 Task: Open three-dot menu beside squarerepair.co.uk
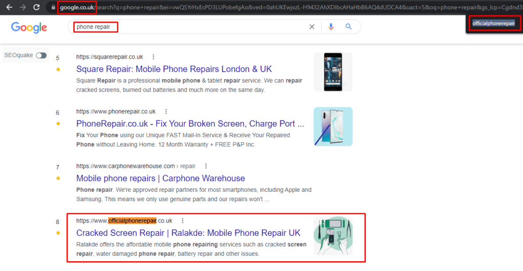153,57
